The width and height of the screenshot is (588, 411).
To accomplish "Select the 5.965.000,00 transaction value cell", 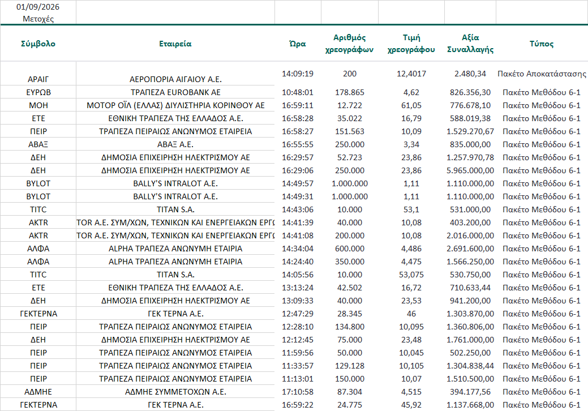I will pos(470,170).
